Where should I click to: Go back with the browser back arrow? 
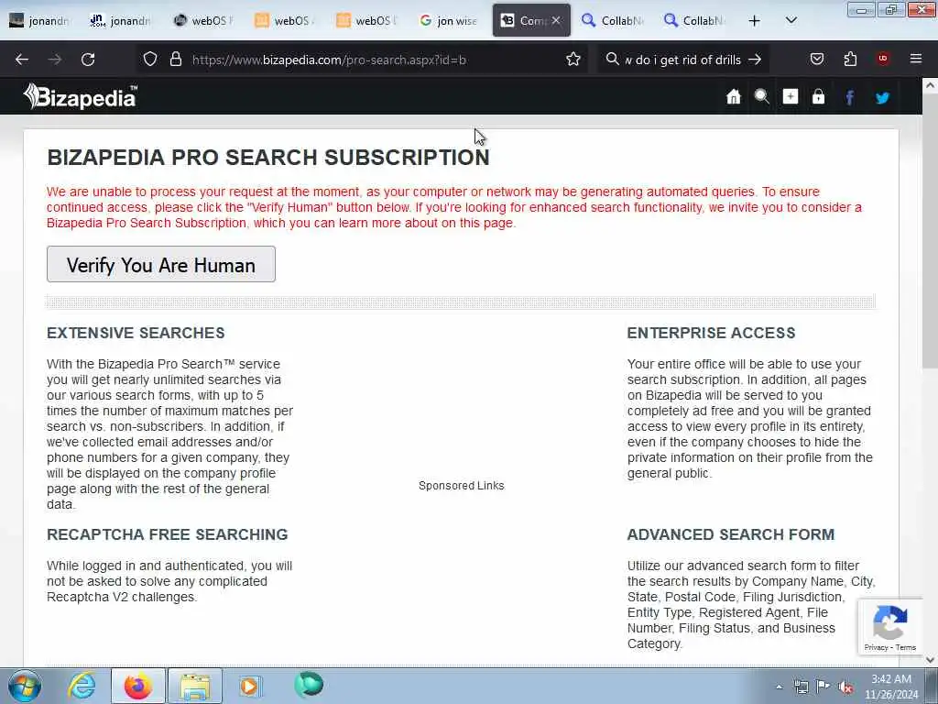coord(22,60)
